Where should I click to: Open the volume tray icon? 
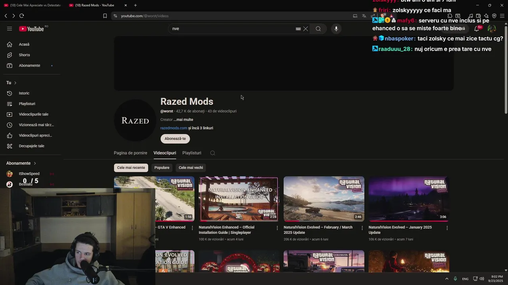(482, 279)
